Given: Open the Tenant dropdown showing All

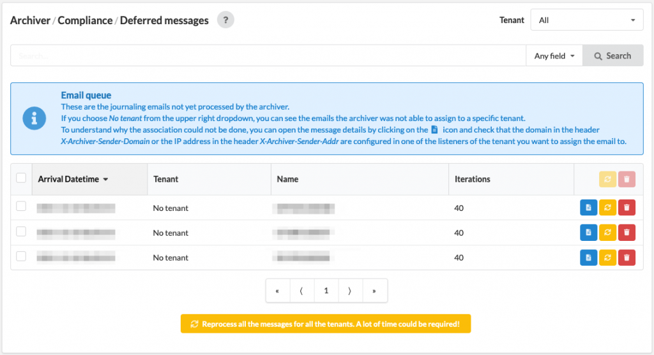Looking at the screenshot, I should tap(586, 20).
